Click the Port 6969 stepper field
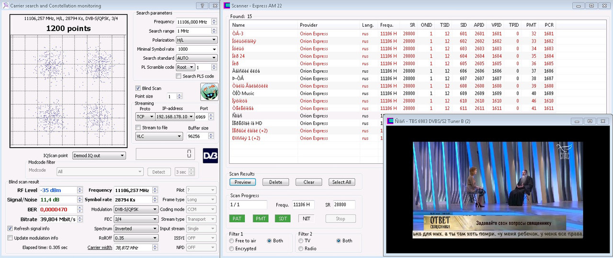This screenshot has width=613, height=258. click(x=205, y=117)
